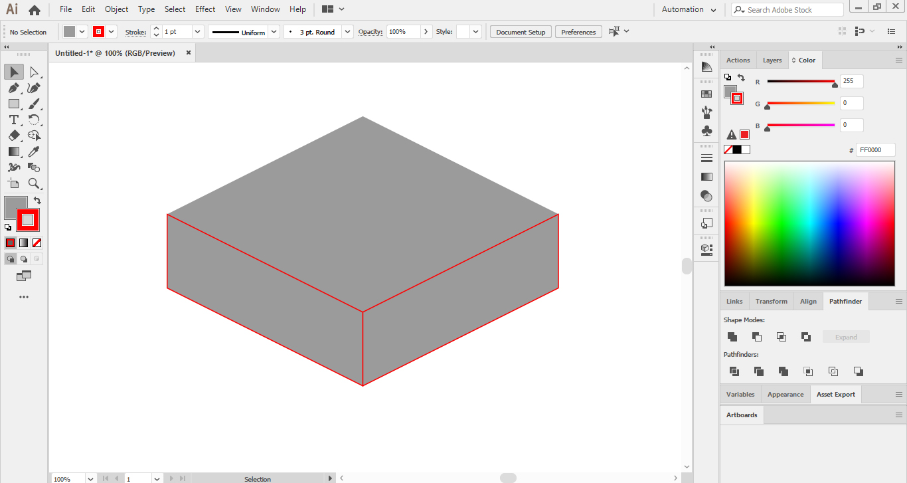Image resolution: width=907 pixels, height=483 pixels.
Task: Close the Untitled-1 document tab
Action: pyautogui.click(x=189, y=52)
